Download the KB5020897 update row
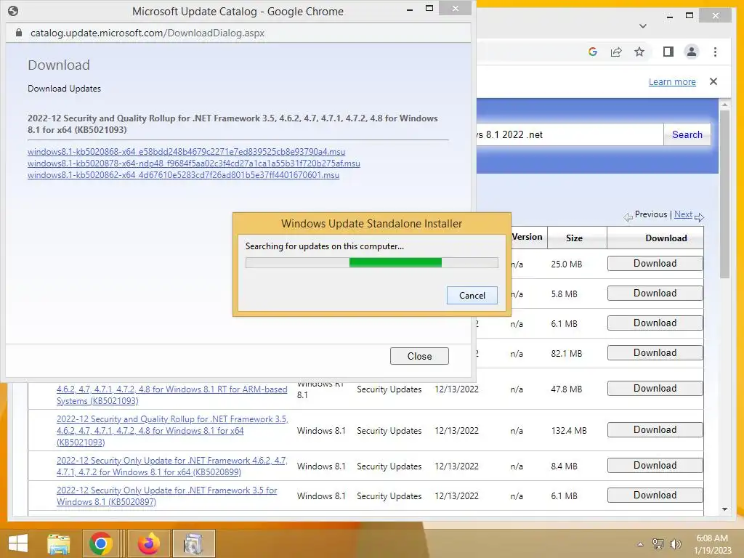Screen dimensions: 744x558 click(655, 495)
